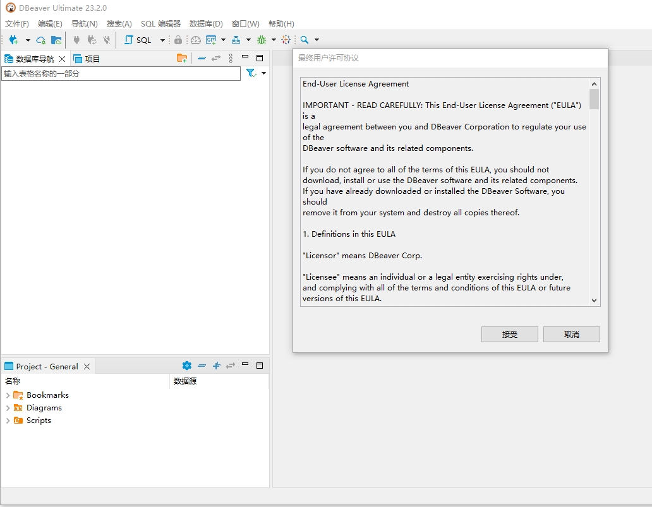Toggle link with editor in Project panel
The width and height of the screenshot is (652, 507).
pyautogui.click(x=231, y=366)
